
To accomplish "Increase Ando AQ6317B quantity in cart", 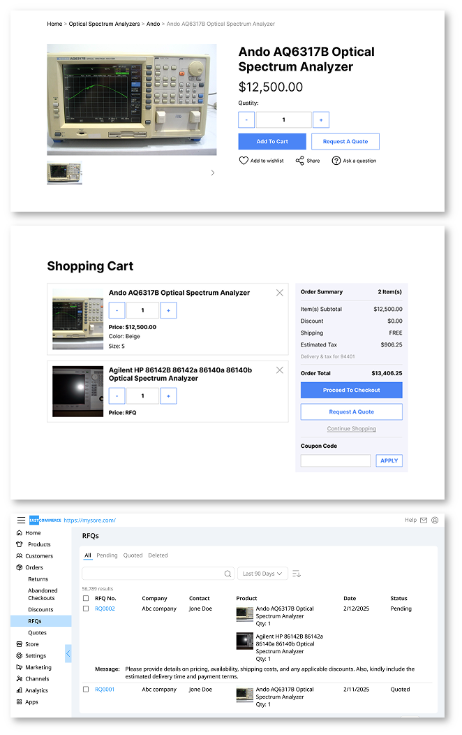I will coord(168,310).
